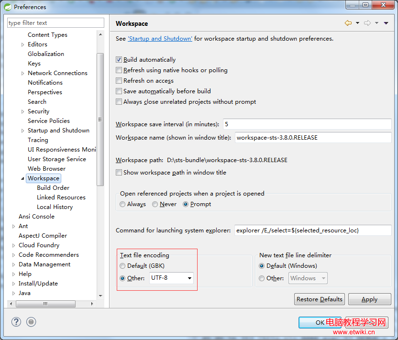Click the Workspace name text field
The width and height of the screenshot is (398, 340).
[313, 138]
